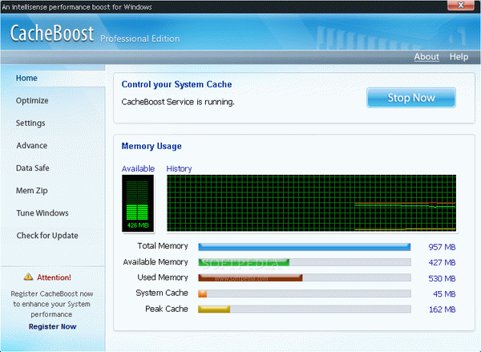Image resolution: width=481 pixels, height=352 pixels.
Task: Click the 530 MB used memory value
Action: (442, 278)
